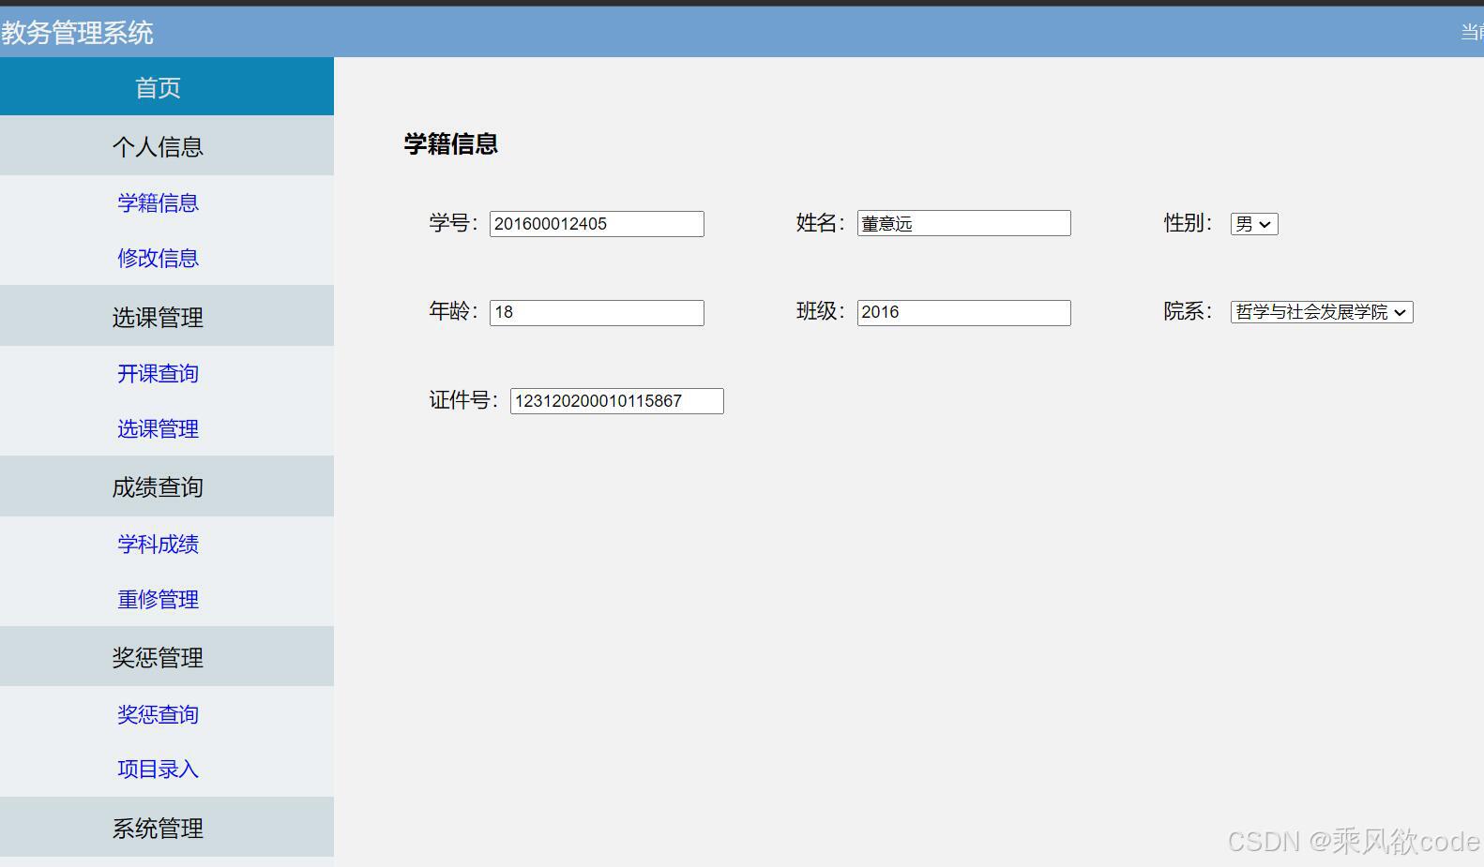
Task: Open the 性别 dropdown showing 男
Action: [x=1254, y=224]
